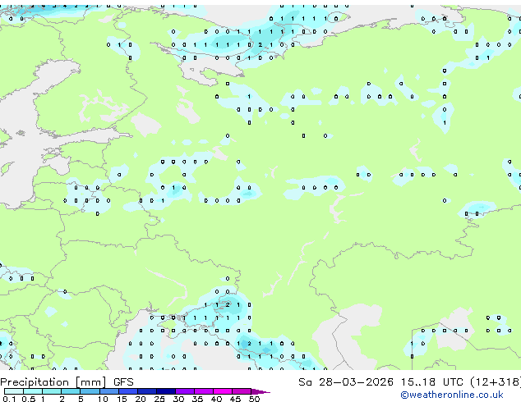The image size is (521, 402).
Task: Click the arrow tip above 50 mm
Action: point(260,391)
